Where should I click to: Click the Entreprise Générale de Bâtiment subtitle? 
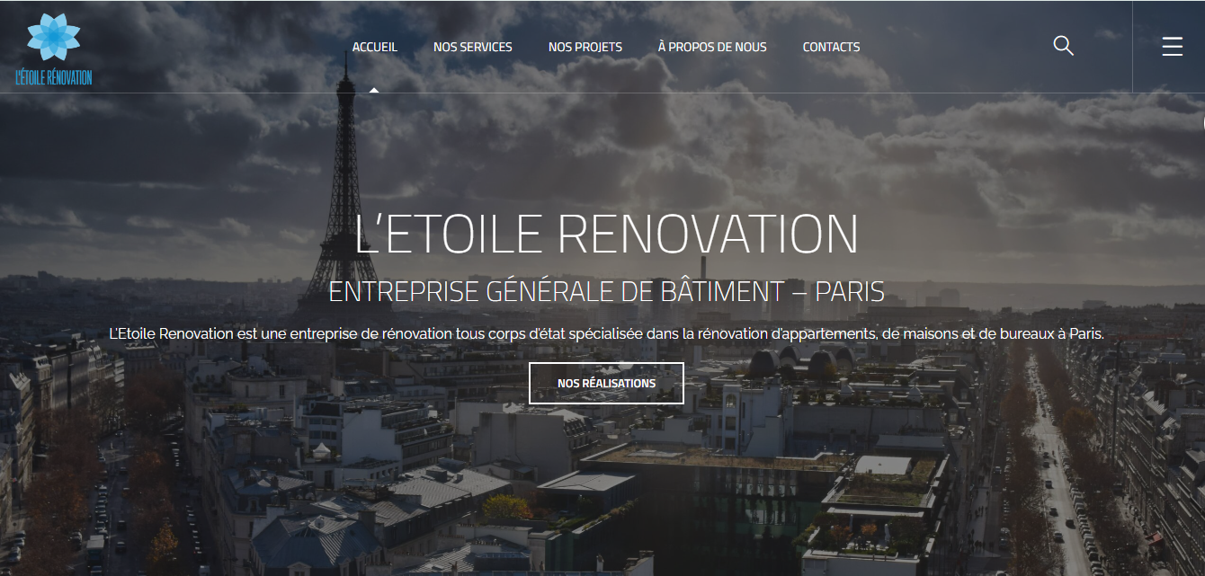click(607, 291)
